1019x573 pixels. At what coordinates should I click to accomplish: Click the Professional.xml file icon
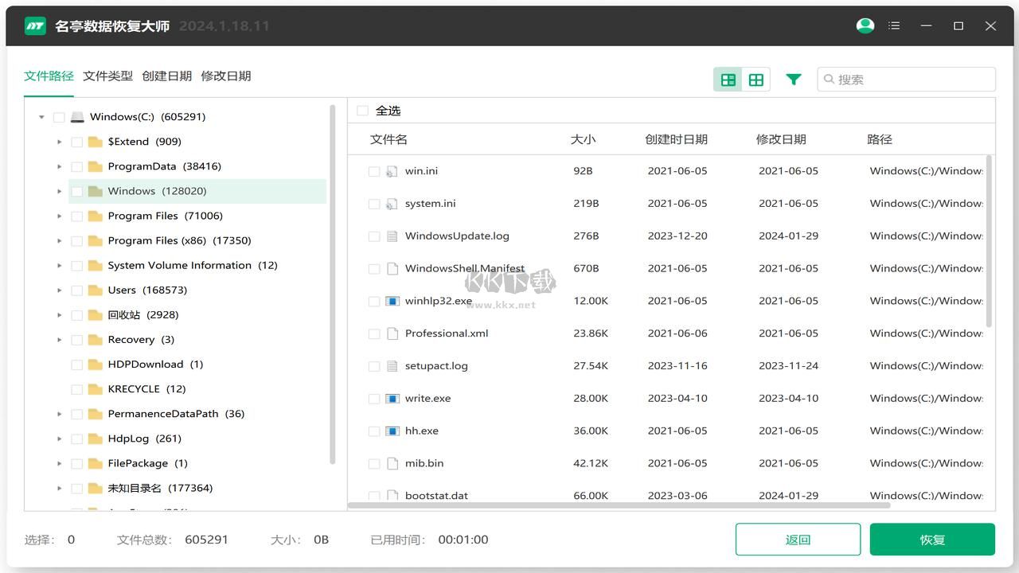click(392, 333)
